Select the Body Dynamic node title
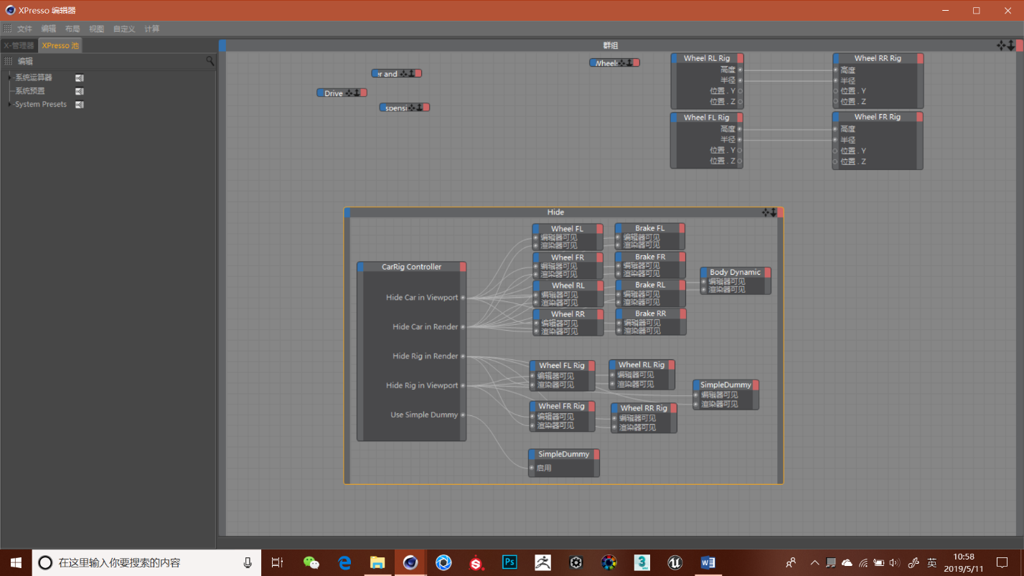The width and height of the screenshot is (1024, 576). click(x=735, y=273)
